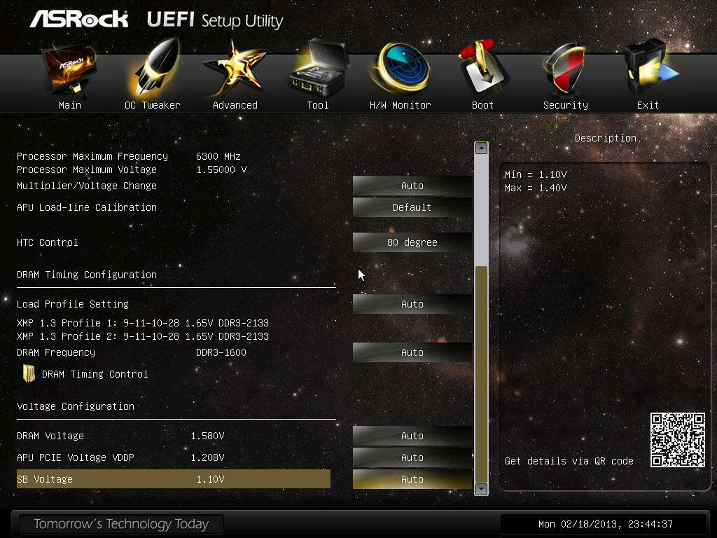Click the scrollbar up arrow
The height and width of the screenshot is (538, 717).
click(481, 149)
